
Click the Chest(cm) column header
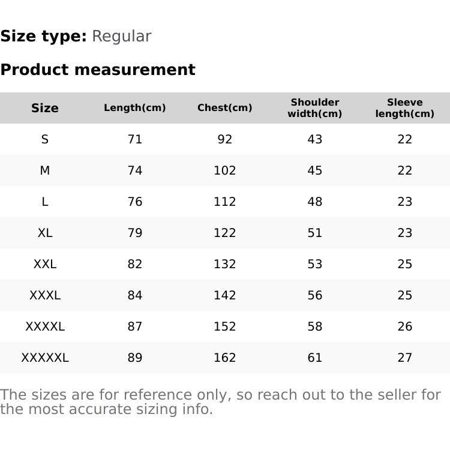pyautogui.click(x=224, y=108)
